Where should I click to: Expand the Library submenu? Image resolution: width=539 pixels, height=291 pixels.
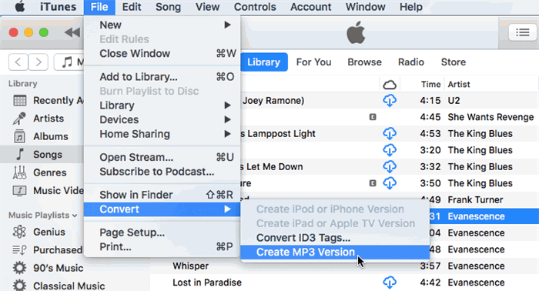pyautogui.click(x=162, y=105)
